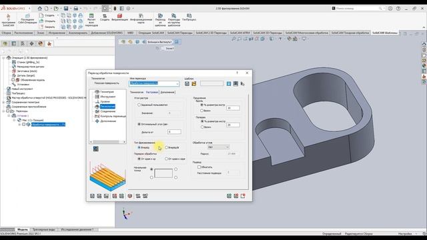Switch to the Анализировать ribbon tab
427x240 pixels.
[x=78, y=33]
